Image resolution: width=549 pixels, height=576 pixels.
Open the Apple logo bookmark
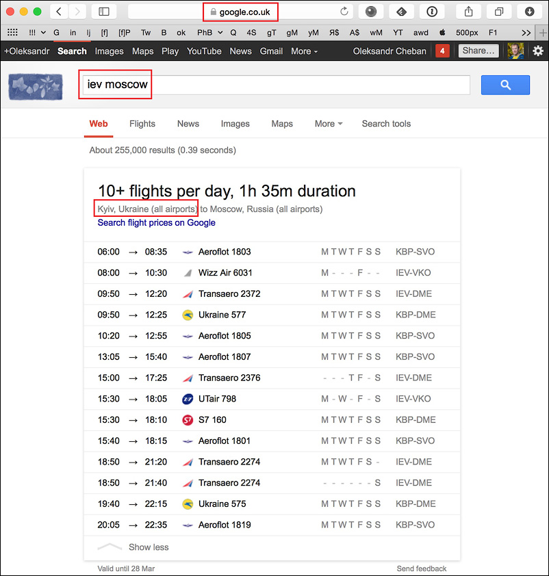(442, 33)
